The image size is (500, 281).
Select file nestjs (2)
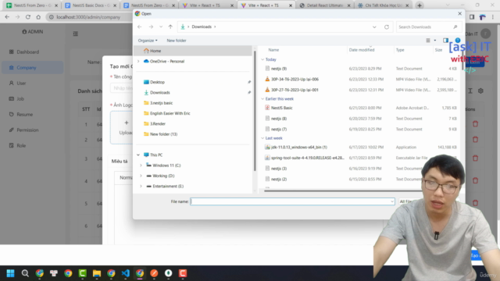[x=276, y=179]
